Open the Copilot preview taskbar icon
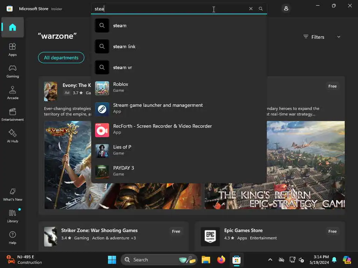The image size is (358, 268). (x=347, y=260)
